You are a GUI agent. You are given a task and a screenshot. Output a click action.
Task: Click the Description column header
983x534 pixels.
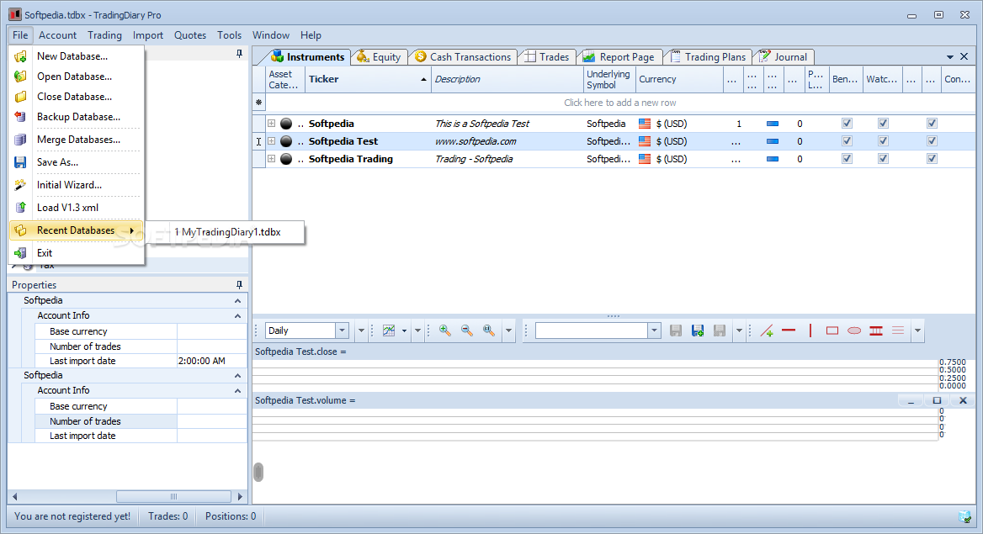507,79
